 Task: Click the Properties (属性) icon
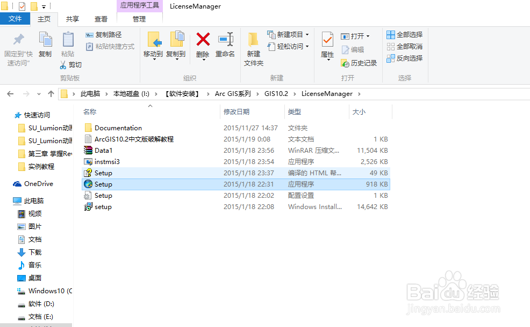[327, 40]
